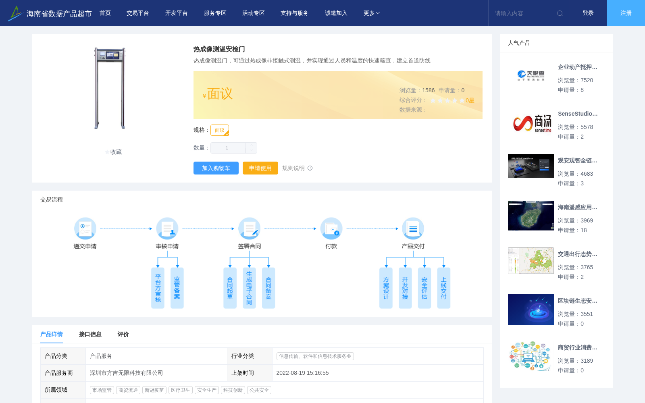Click the 规则说明 info icon
The height and width of the screenshot is (403, 645).
pyautogui.click(x=310, y=168)
